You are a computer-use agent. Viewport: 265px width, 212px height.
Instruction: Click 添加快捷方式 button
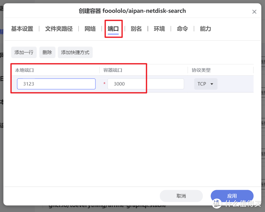(x=75, y=52)
